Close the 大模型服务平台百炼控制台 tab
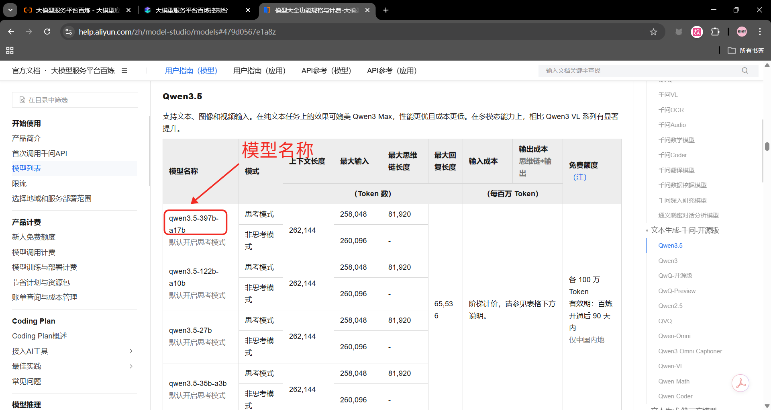Image resolution: width=771 pixels, height=410 pixels. (x=248, y=10)
